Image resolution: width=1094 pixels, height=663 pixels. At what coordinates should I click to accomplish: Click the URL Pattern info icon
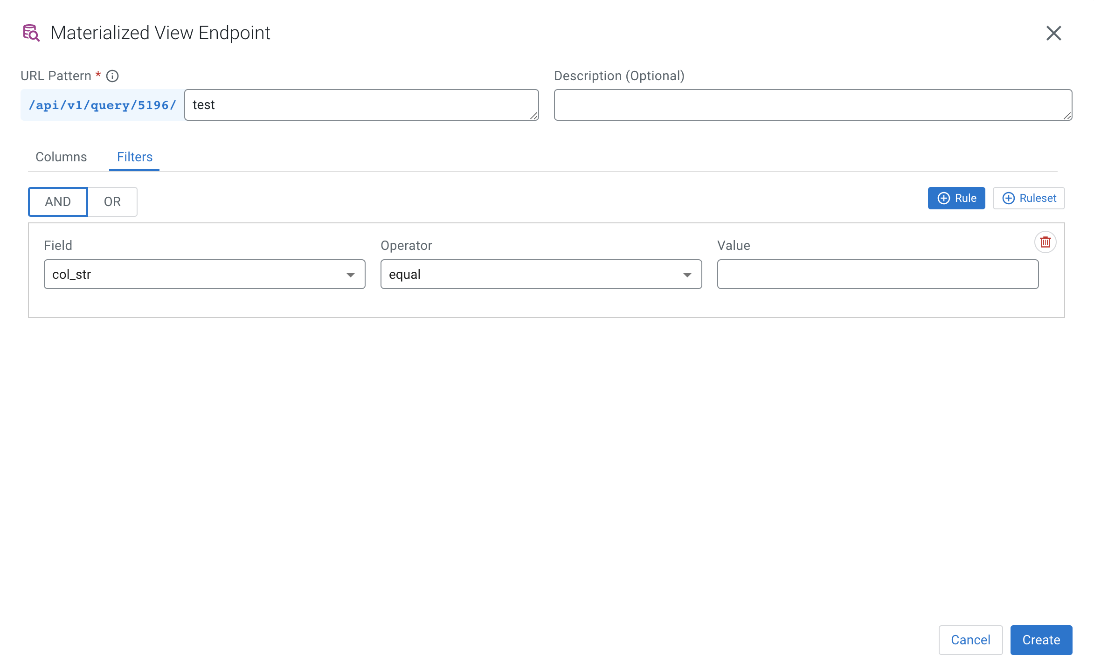point(112,76)
